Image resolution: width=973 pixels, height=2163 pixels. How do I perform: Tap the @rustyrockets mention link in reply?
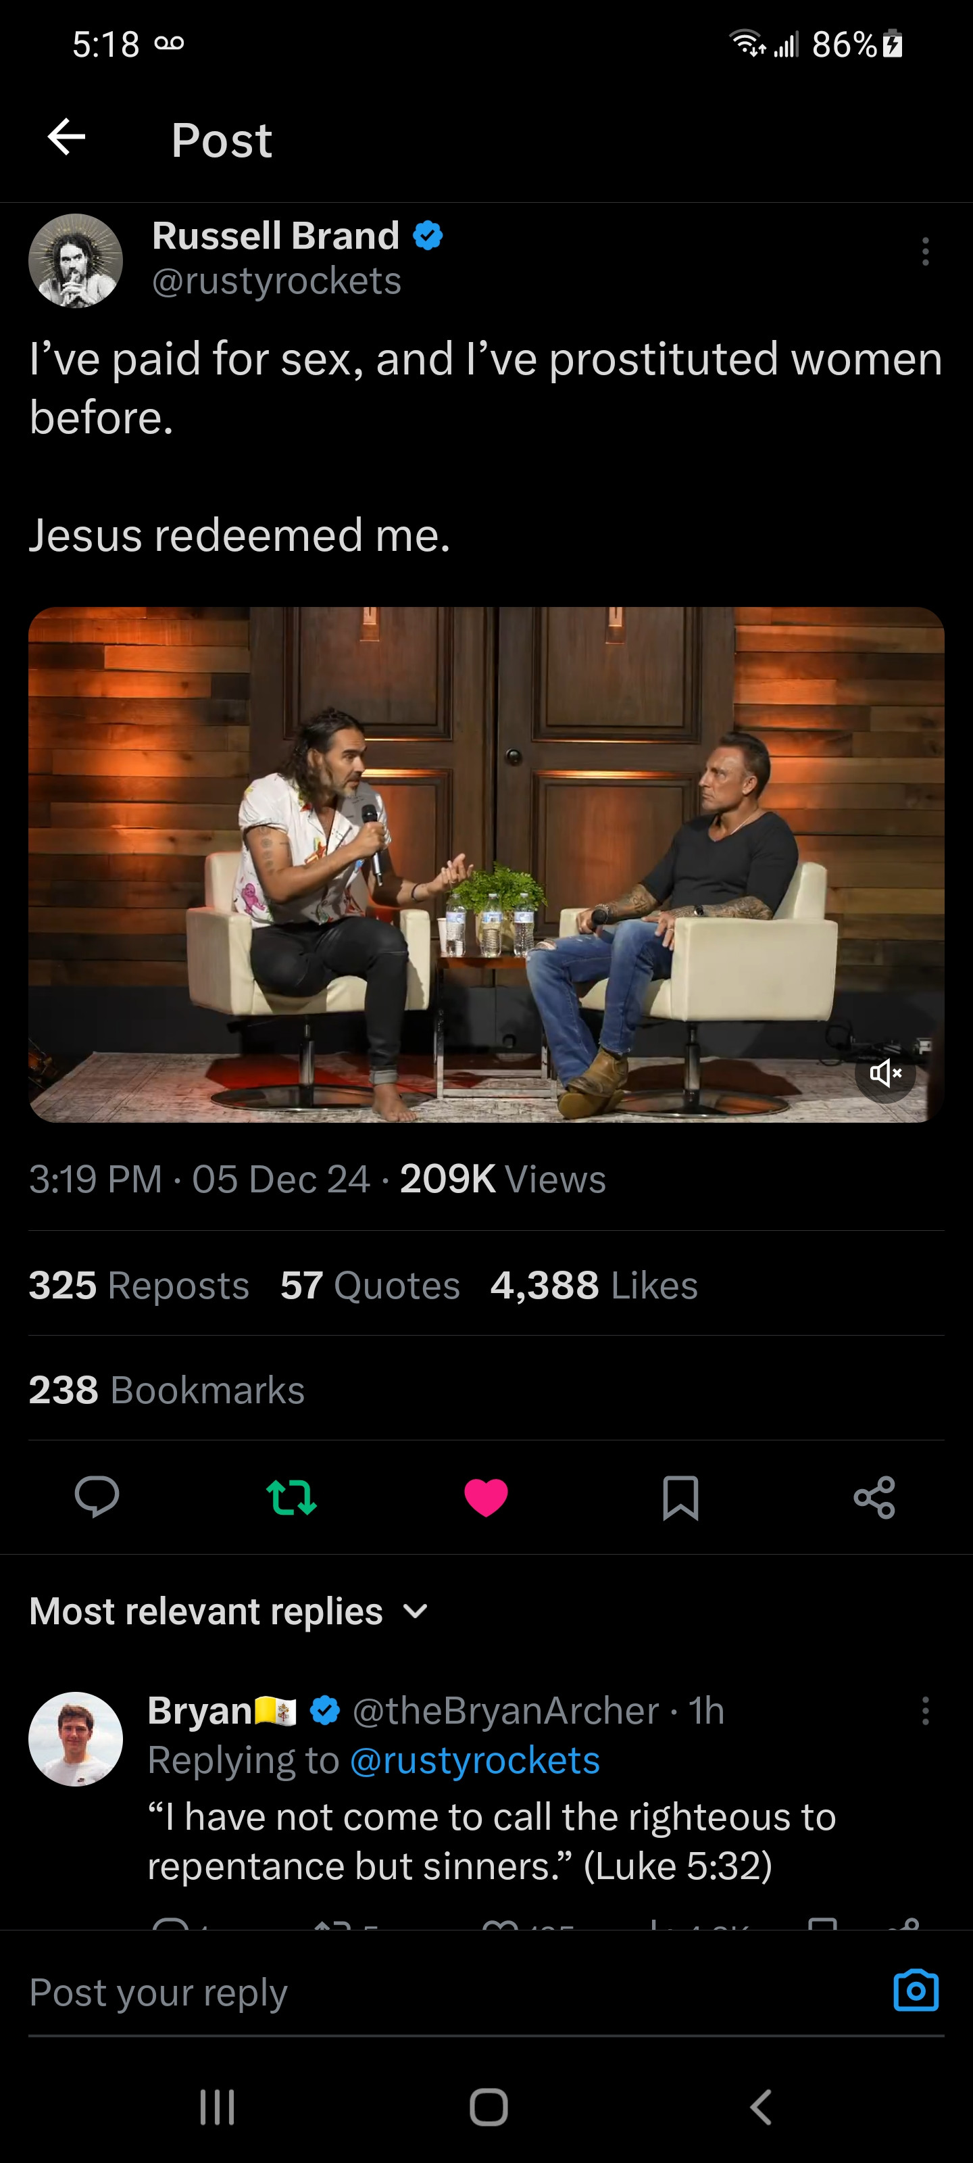point(474,1760)
